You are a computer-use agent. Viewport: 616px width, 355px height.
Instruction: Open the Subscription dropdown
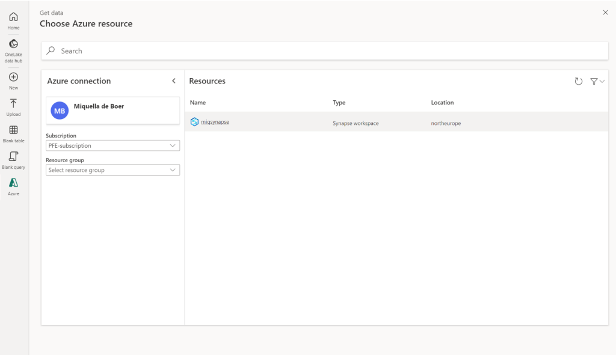tap(112, 145)
